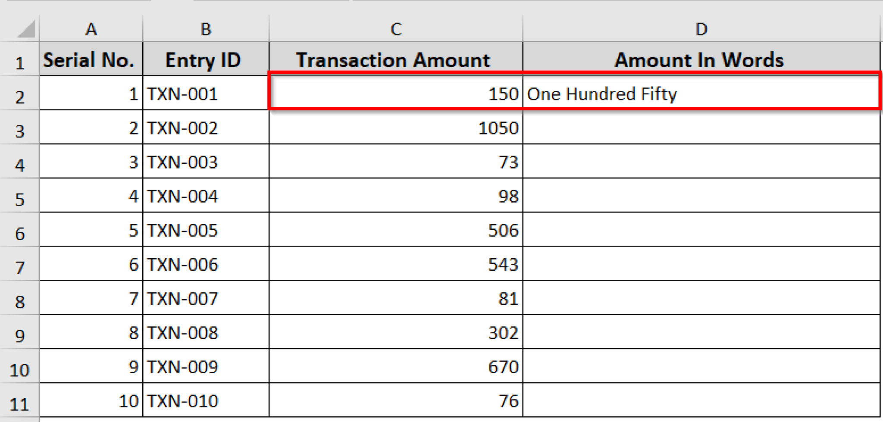Select column header D
883x422 pixels.
701,29
